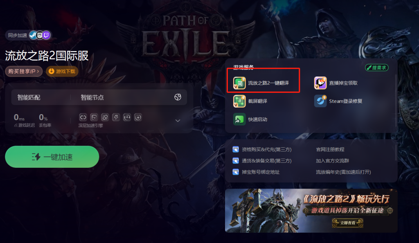The height and width of the screenshot is (243, 419).
Task: Click the 流放之路2国际服 game title
Action: (x=47, y=56)
